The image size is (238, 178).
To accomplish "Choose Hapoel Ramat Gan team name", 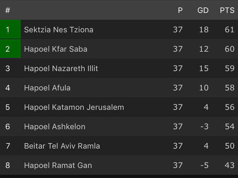I will point(58,165).
